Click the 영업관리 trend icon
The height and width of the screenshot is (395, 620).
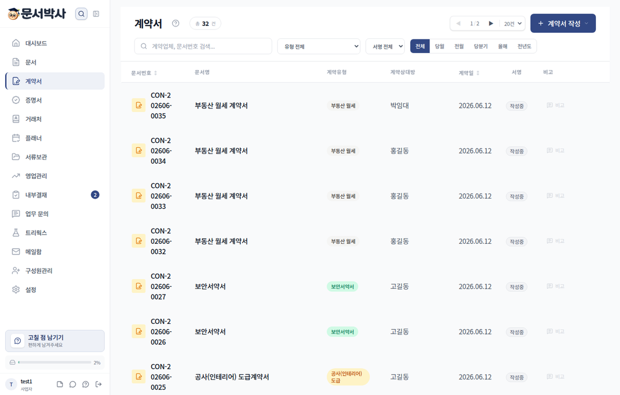[x=16, y=175]
